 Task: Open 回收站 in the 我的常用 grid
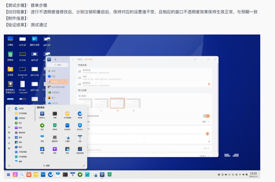pyautogui.click(x=55, y=126)
